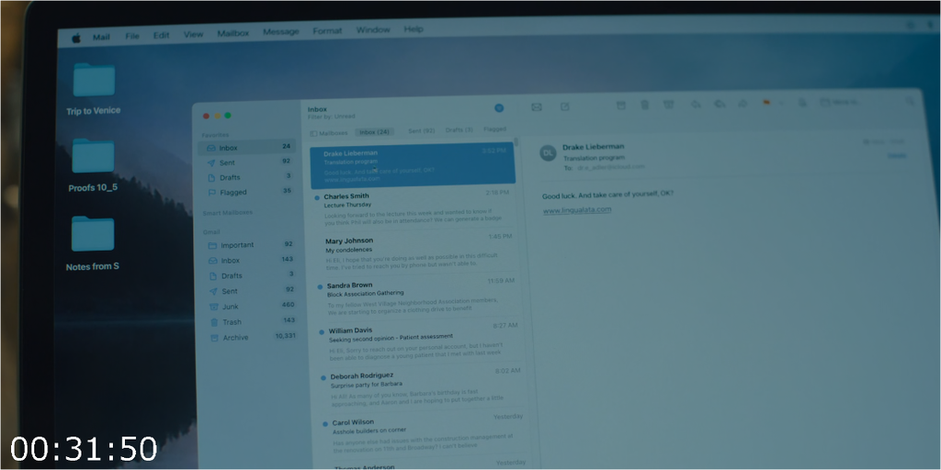Open the Window menu
This screenshot has height=470, width=941.
[x=373, y=30]
